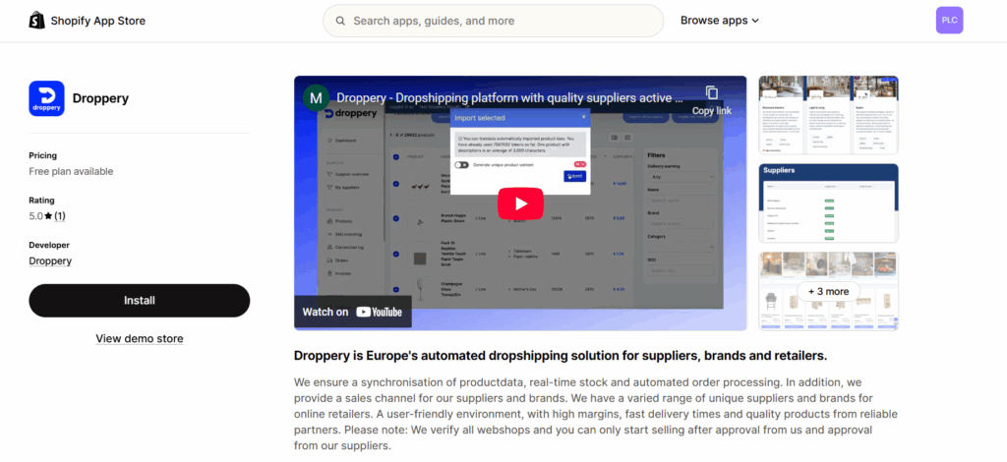
Task: Click the magnifier icon in search bar
Action: pos(340,21)
